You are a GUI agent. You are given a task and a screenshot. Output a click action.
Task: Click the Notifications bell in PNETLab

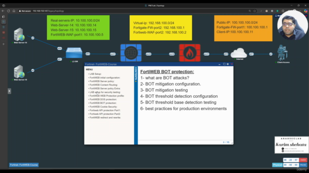coord(276,16)
